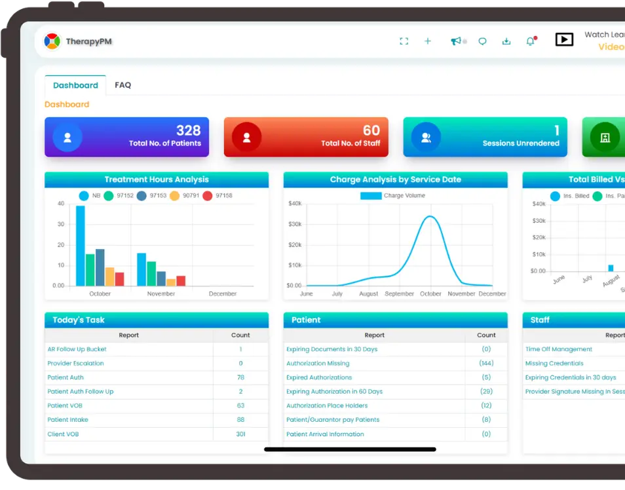
Task: Open the chat bubble icon
Action: pyautogui.click(x=483, y=41)
